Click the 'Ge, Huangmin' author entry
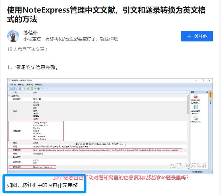Image resolution: width=221 pixels, height=195 pixels. click(40, 136)
